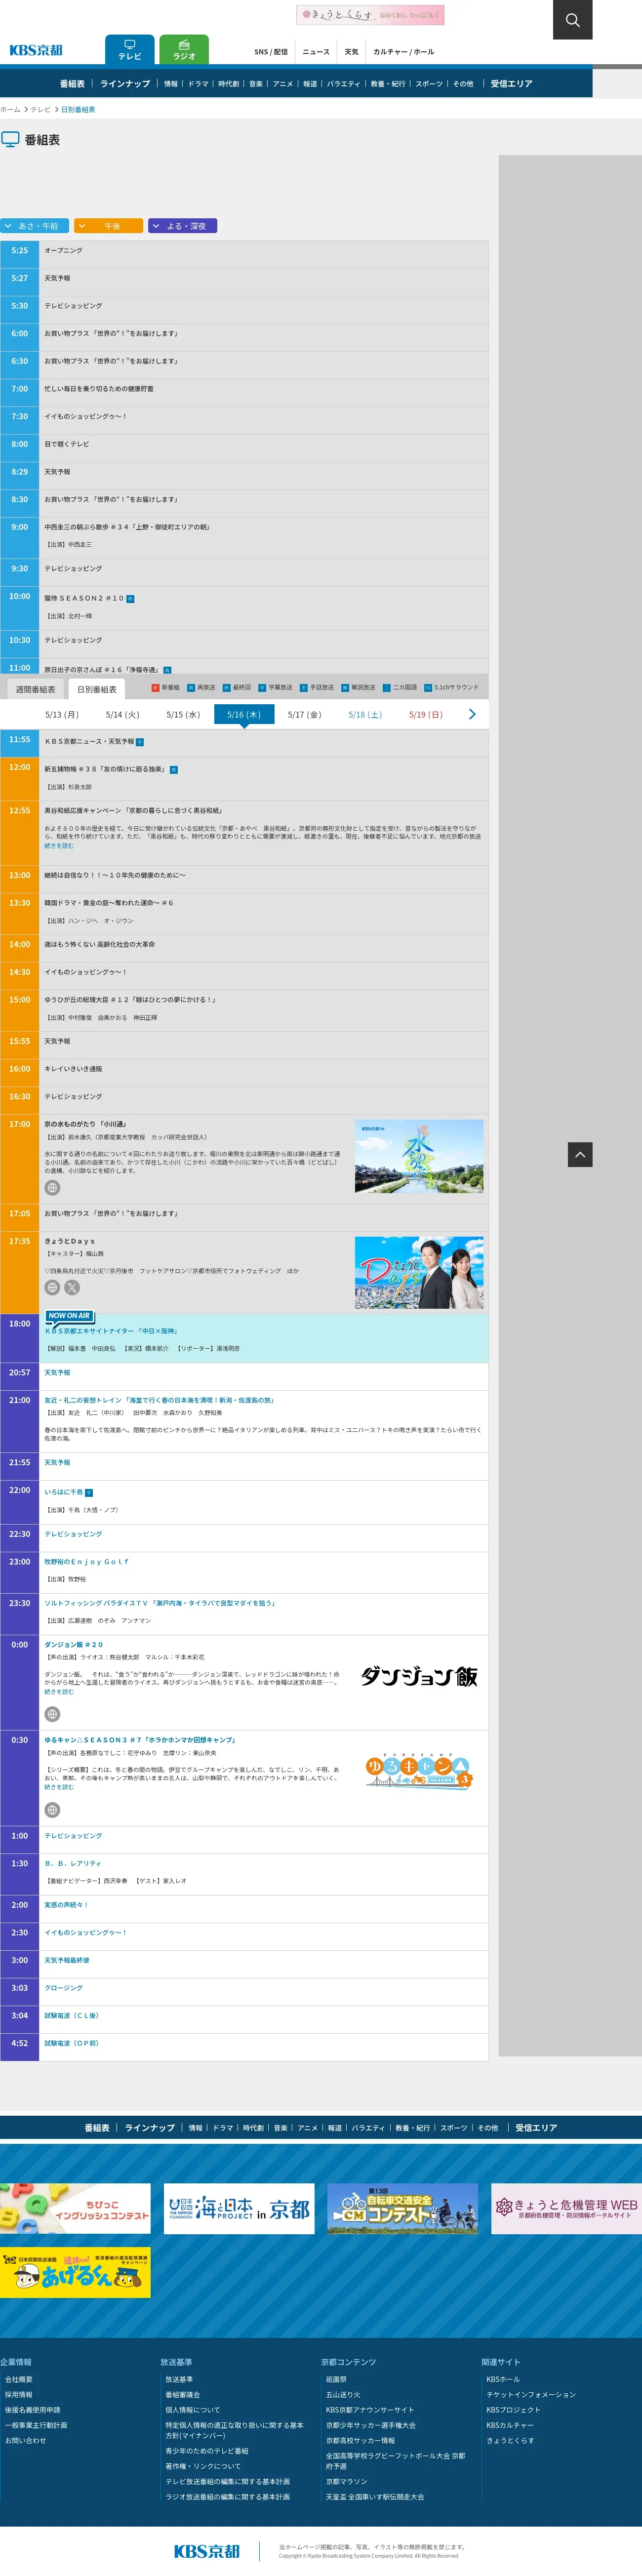
Task: Click ラインナップ in the top blue navigation
Action: [125, 84]
